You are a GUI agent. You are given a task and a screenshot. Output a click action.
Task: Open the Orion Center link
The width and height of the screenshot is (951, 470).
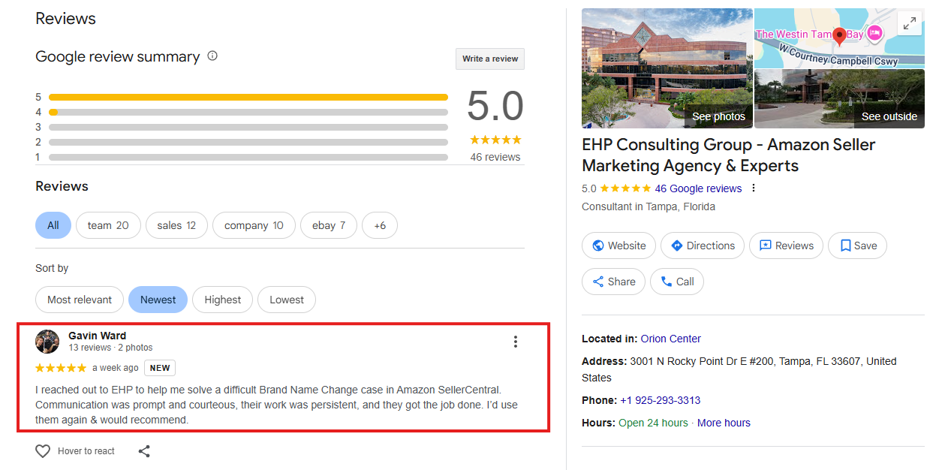tap(670, 339)
